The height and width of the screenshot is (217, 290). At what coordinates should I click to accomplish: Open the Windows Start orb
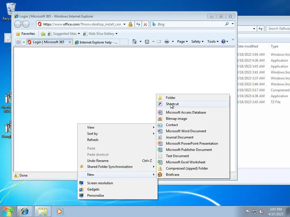(8, 211)
